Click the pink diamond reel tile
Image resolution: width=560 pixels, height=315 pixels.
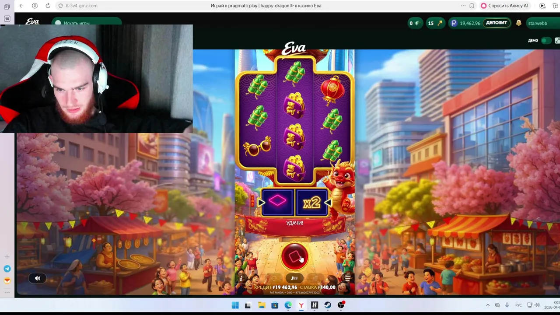(278, 201)
